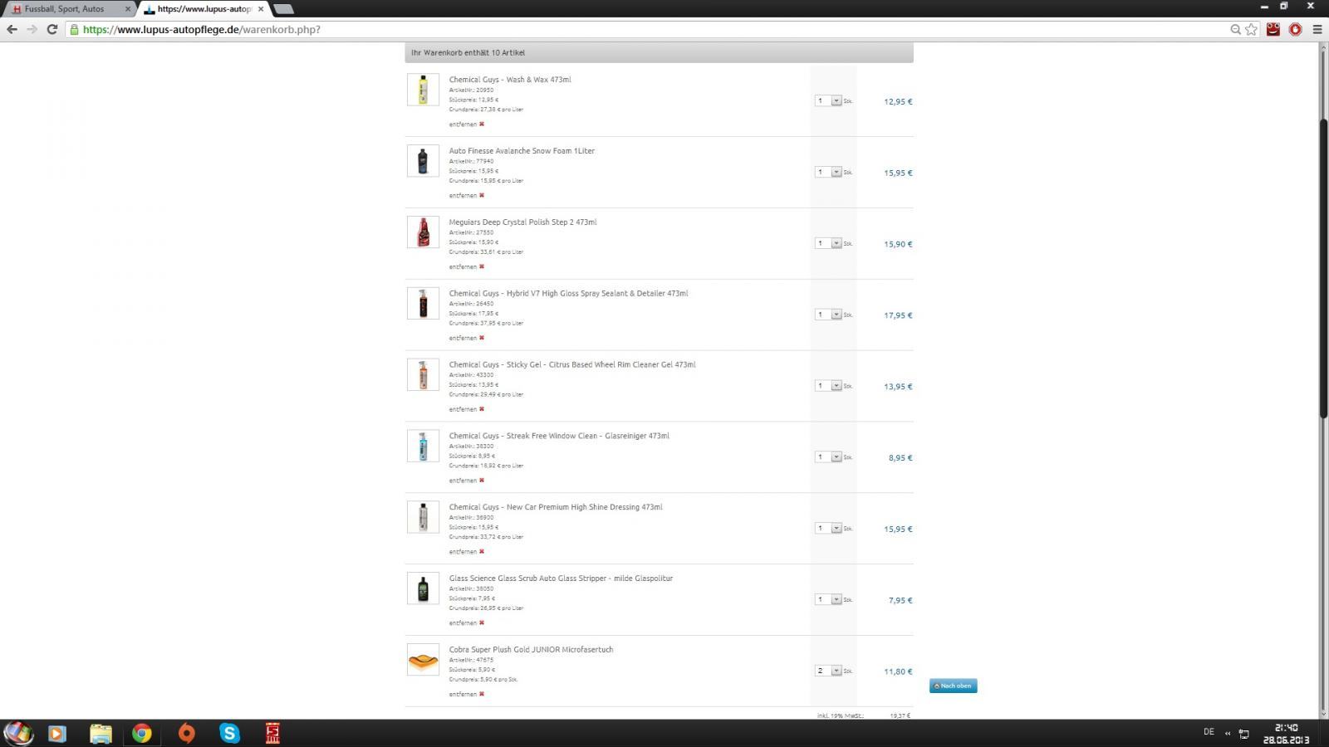
Task: Bookmark this page with star icon
Action: (1252, 29)
